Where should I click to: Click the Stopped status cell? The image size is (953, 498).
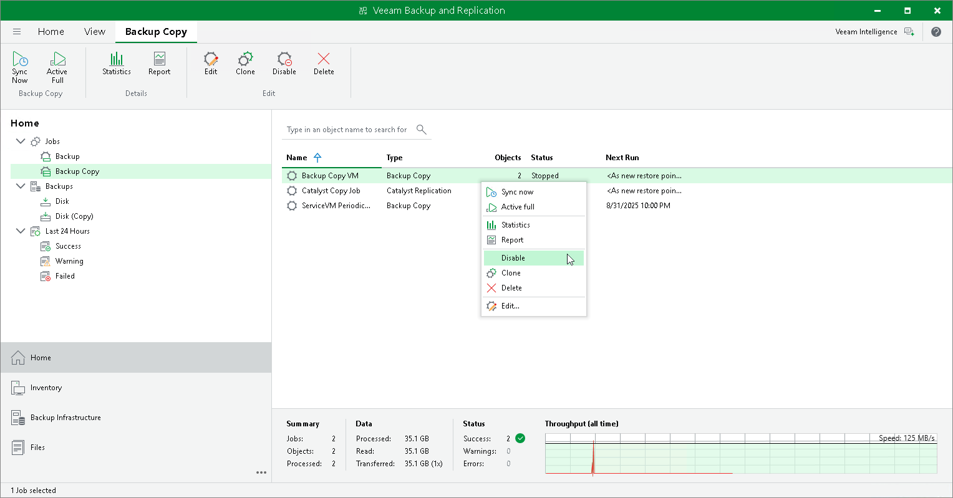[x=545, y=176]
